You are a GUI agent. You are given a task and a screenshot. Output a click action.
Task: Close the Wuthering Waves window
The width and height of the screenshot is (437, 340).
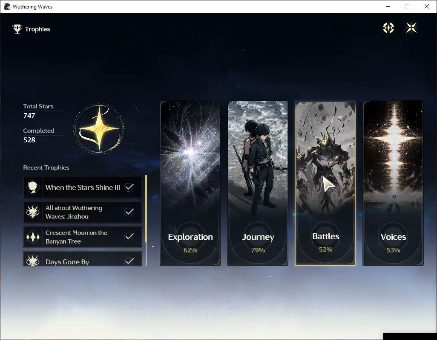tap(426, 6)
